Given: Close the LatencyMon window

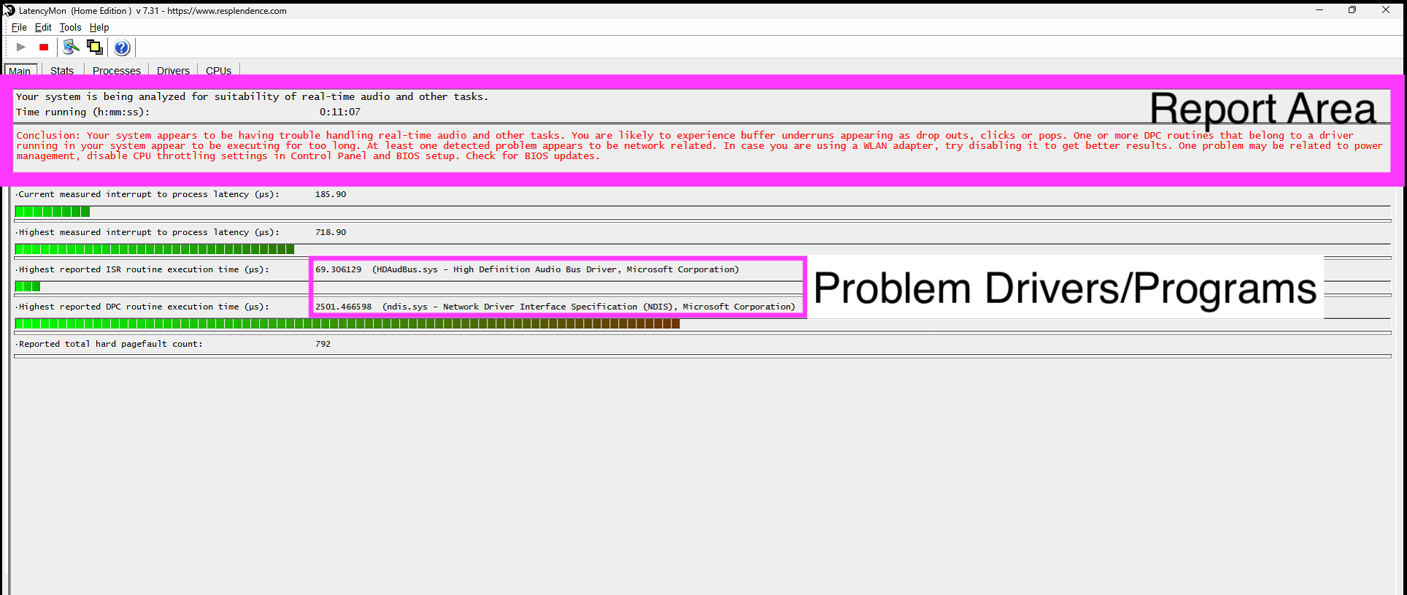Looking at the screenshot, I should click(1386, 10).
